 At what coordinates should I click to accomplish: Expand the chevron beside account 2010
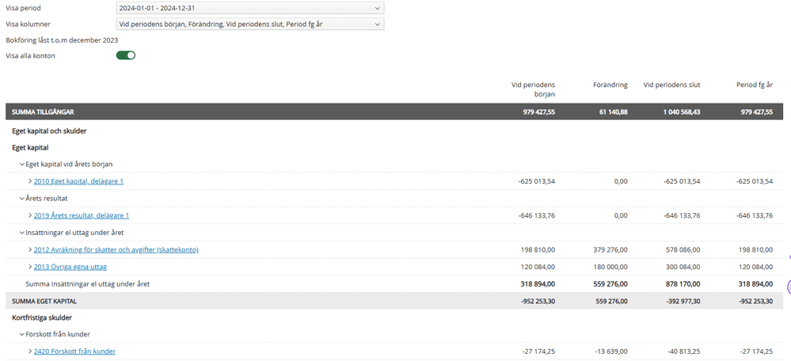click(x=30, y=181)
